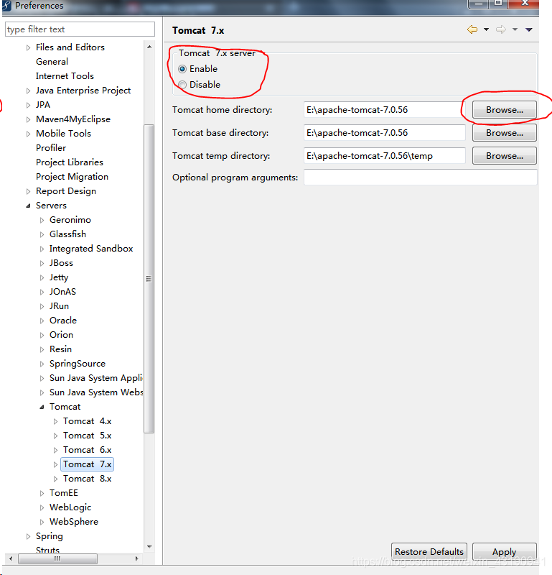Expand the WebLogic server node
This screenshot has height=575, width=552.
click(42, 508)
